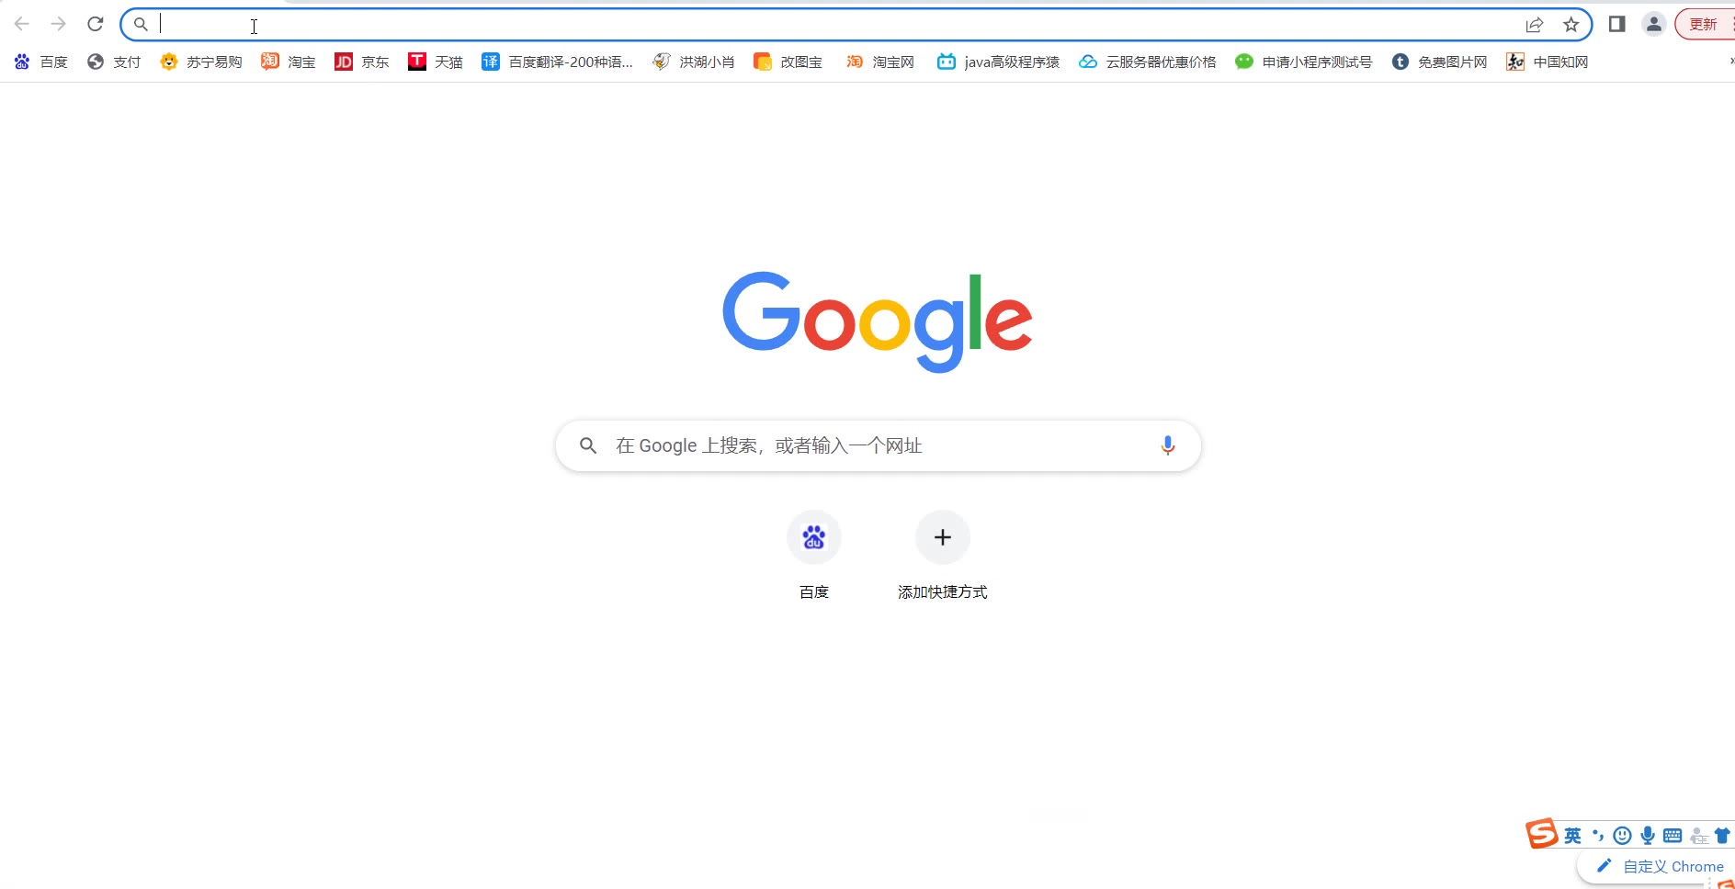Click the 自定义 Chrome button
1735x889 pixels.
[1660, 866]
